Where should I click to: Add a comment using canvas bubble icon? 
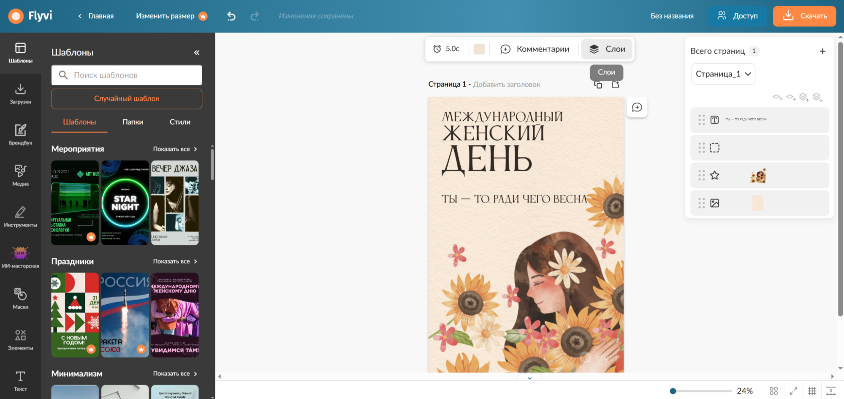637,107
